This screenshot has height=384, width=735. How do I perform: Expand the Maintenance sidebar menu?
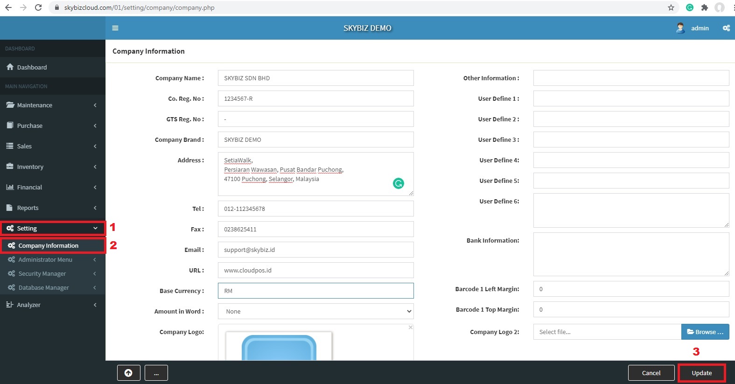(52, 105)
